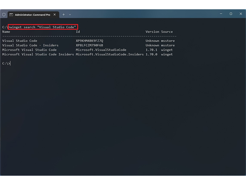246x185 pixels.
Task: Click version 1.70.0
Action: [x=151, y=54]
